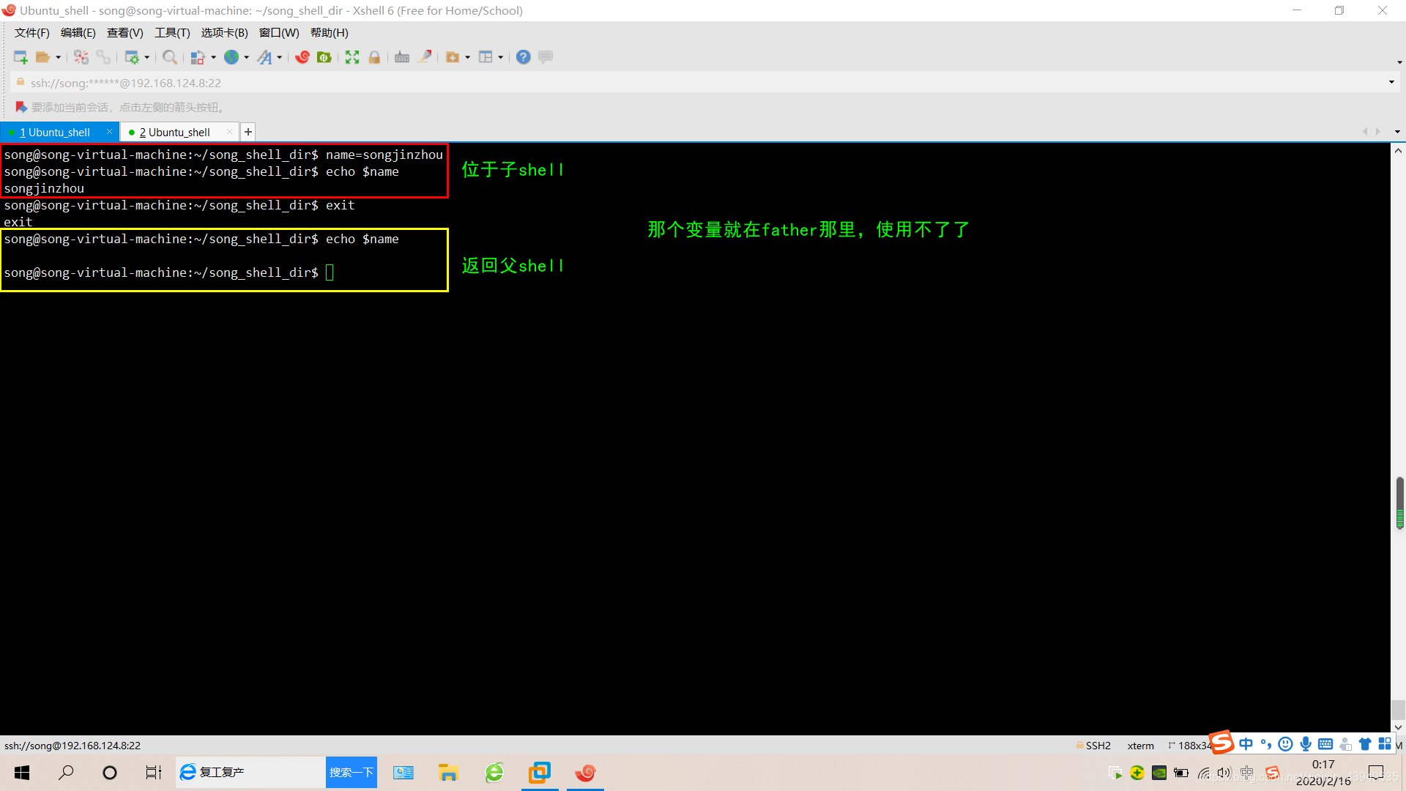Open the tab list dropdown arrow
The image size is (1406, 791).
1397,132
